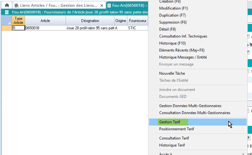Open Historique Tarif from the menu
This screenshot has height=155, width=252.
click(x=172, y=145)
